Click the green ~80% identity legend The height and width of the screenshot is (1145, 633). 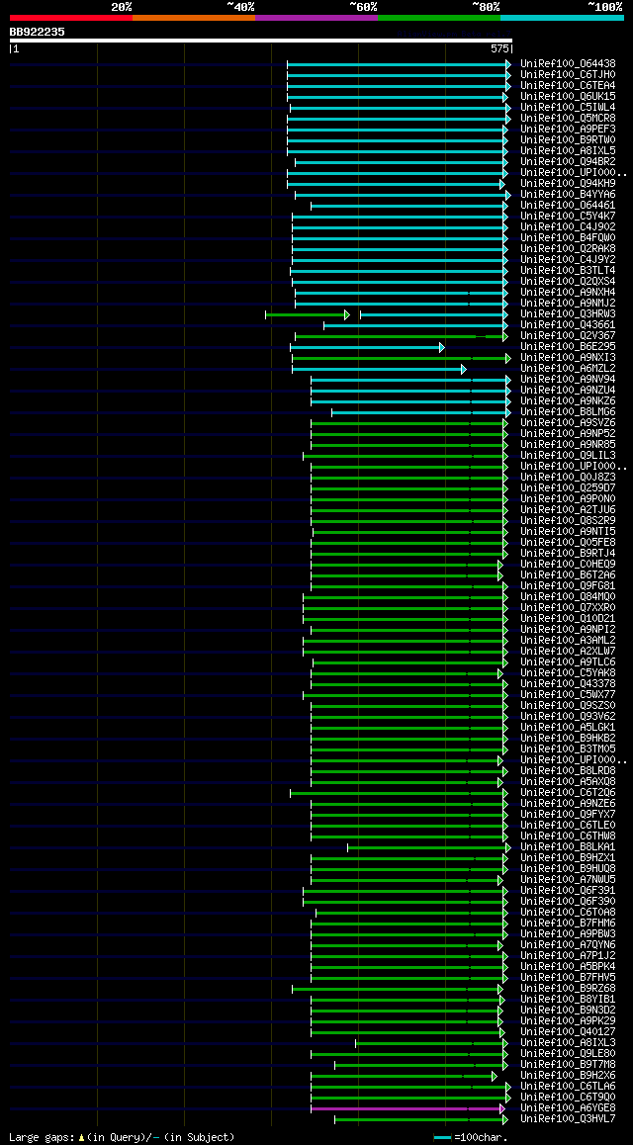(439, 17)
